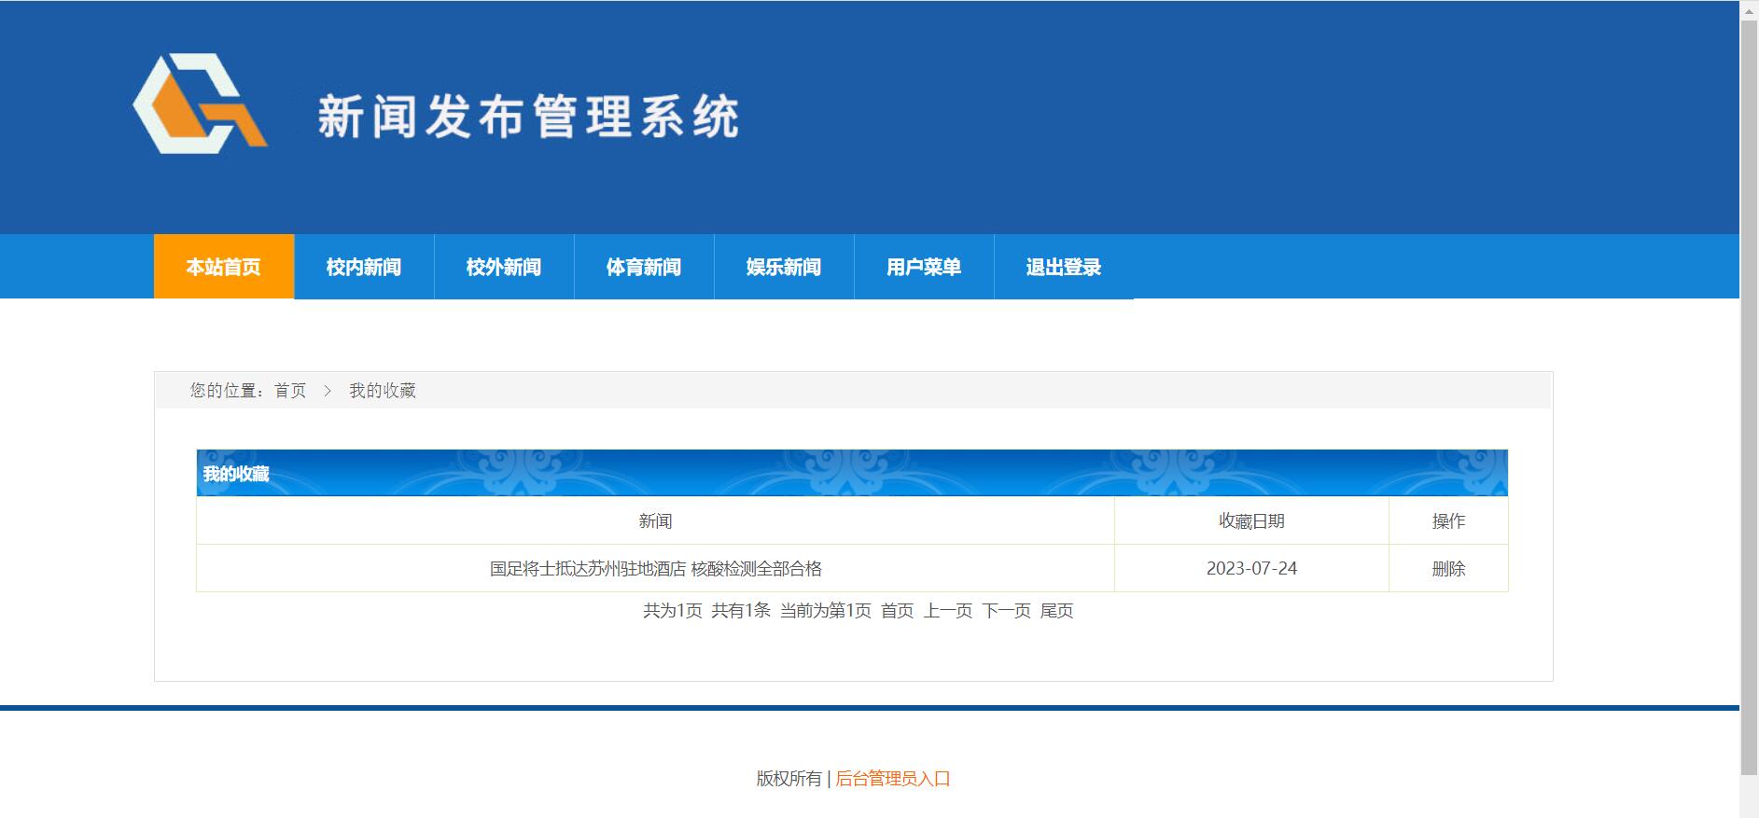Image resolution: width=1759 pixels, height=818 pixels.
Task: Go to pagination 首页 link
Action: pyautogui.click(x=897, y=611)
